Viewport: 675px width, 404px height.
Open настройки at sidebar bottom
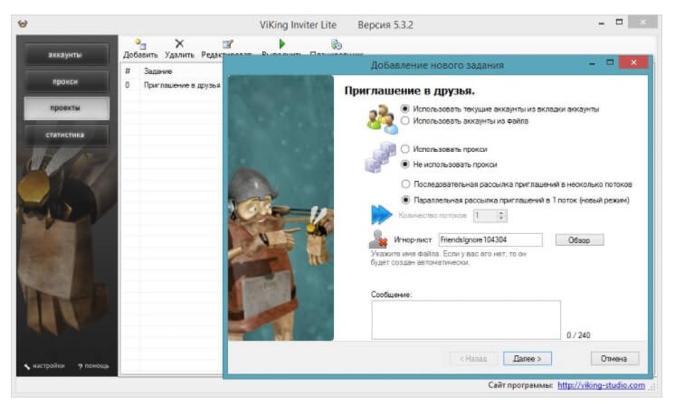[44, 366]
